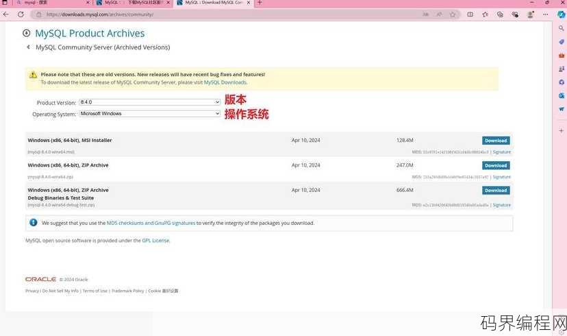567x336 pixels.
Task: Add this page to favorites with the star icon
Action: pyautogui.click(x=453, y=14)
